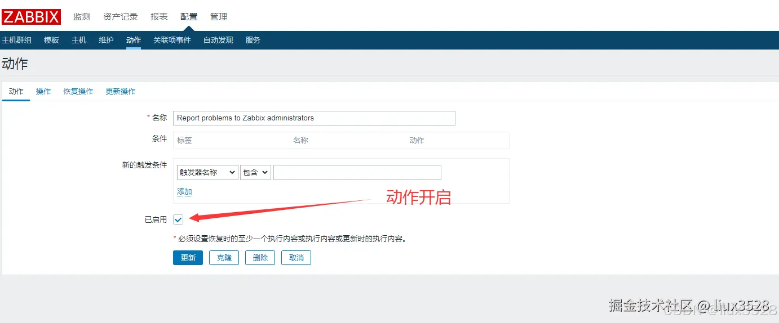Toggle the 已启用 checkbox
Viewport: 779px width, 323px height.
click(178, 219)
